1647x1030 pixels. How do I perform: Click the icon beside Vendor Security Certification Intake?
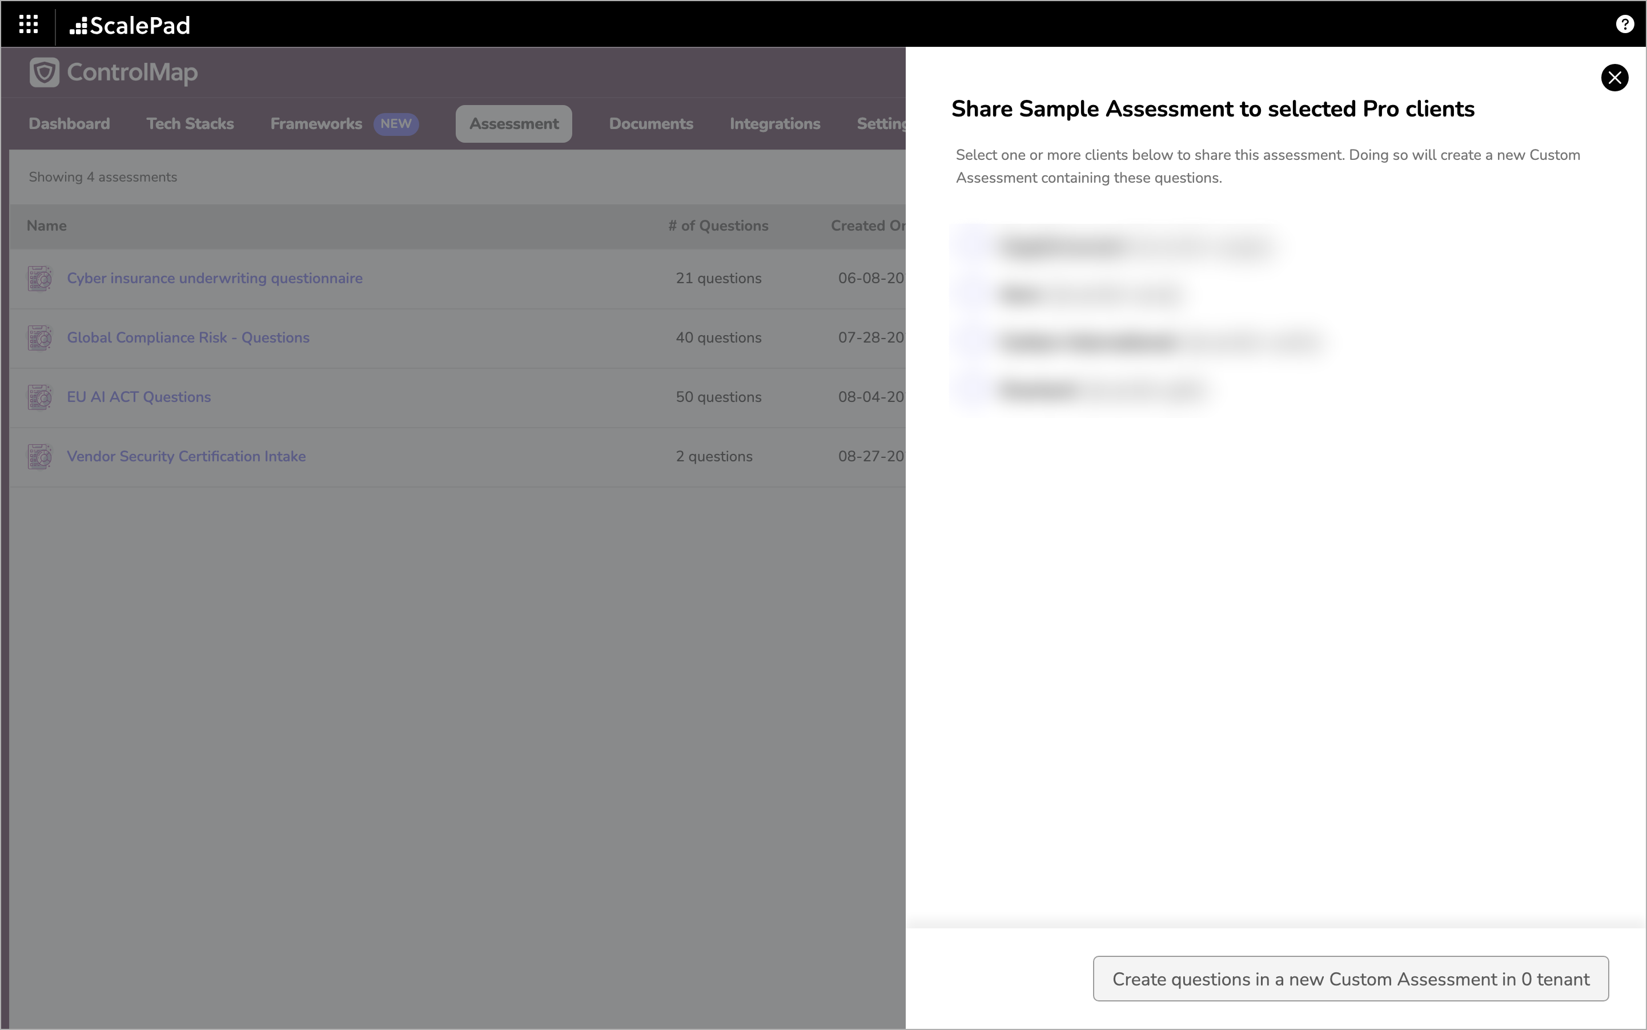click(x=40, y=456)
